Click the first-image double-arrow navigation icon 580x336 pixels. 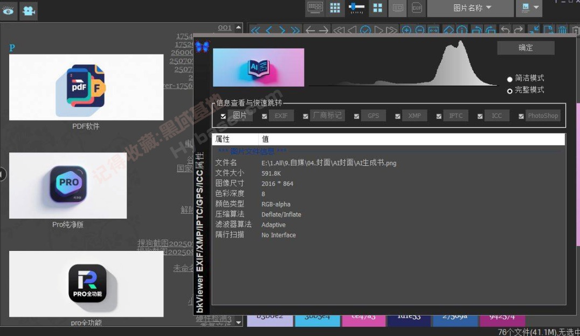[254, 30]
